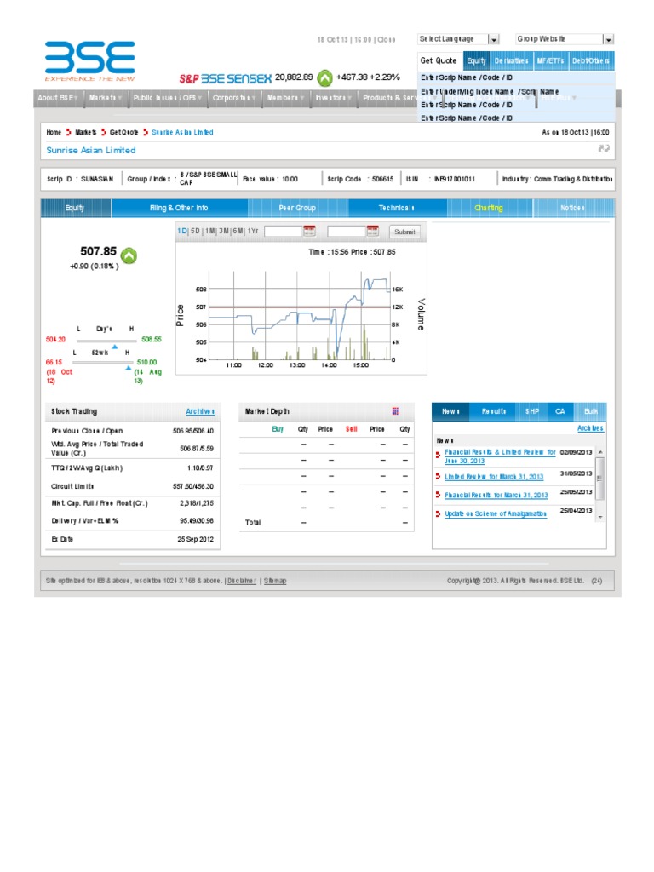Screen dimensions: 654x872
Task: Open the first date calendar picker icon
Action: tap(309, 231)
